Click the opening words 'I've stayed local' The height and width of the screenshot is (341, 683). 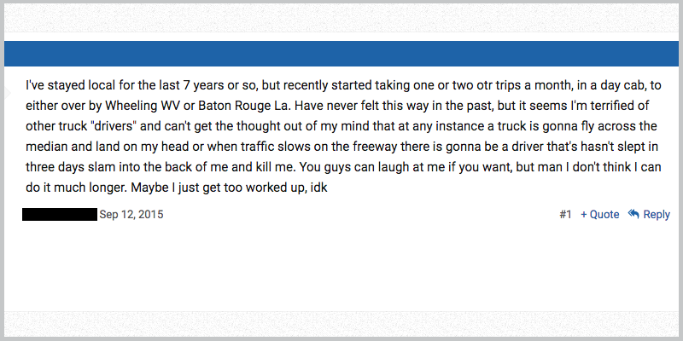click(67, 85)
